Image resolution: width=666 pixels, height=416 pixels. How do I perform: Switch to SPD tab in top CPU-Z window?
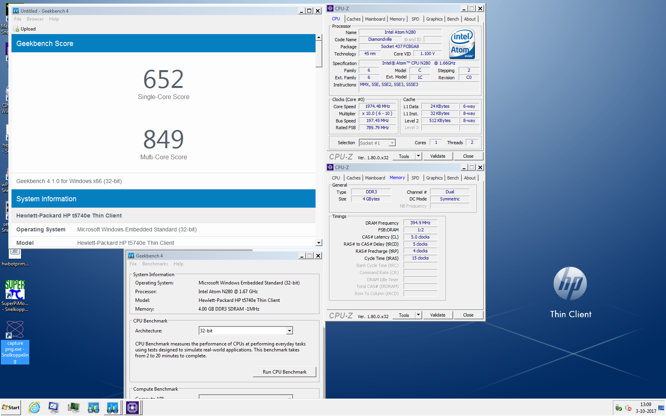coord(415,19)
